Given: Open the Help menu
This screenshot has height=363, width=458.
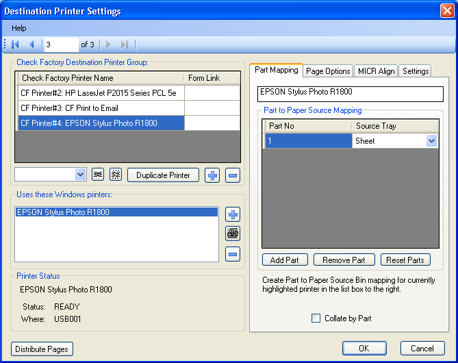Looking at the screenshot, I should click(19, 28).
